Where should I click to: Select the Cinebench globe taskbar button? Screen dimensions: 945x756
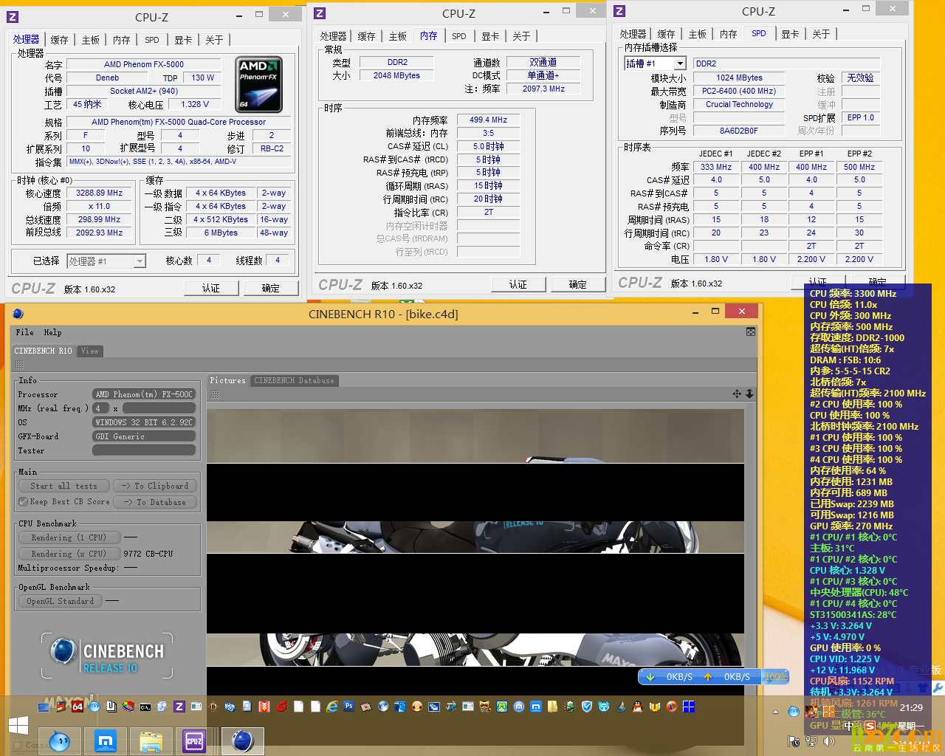click(x=243, y=740)
